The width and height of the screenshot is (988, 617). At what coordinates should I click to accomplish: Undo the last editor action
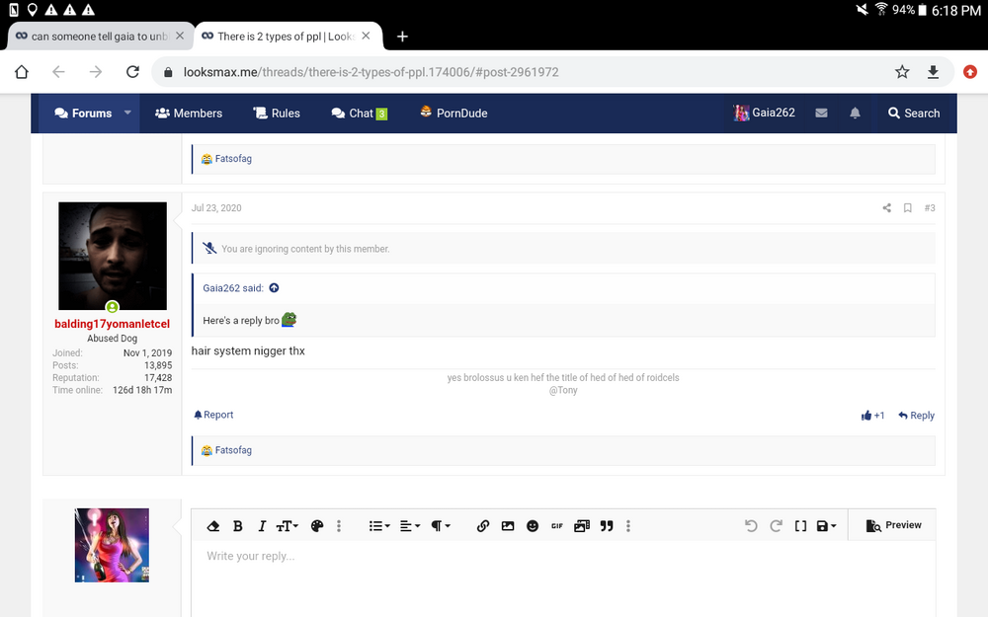[x=751, y=526]
